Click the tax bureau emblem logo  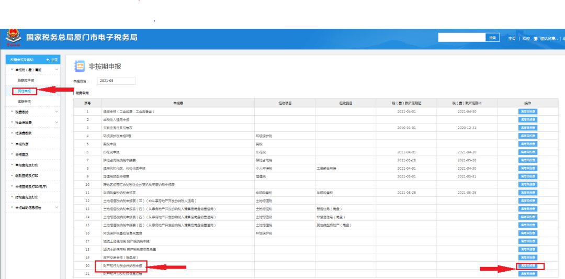click(12, 38)
